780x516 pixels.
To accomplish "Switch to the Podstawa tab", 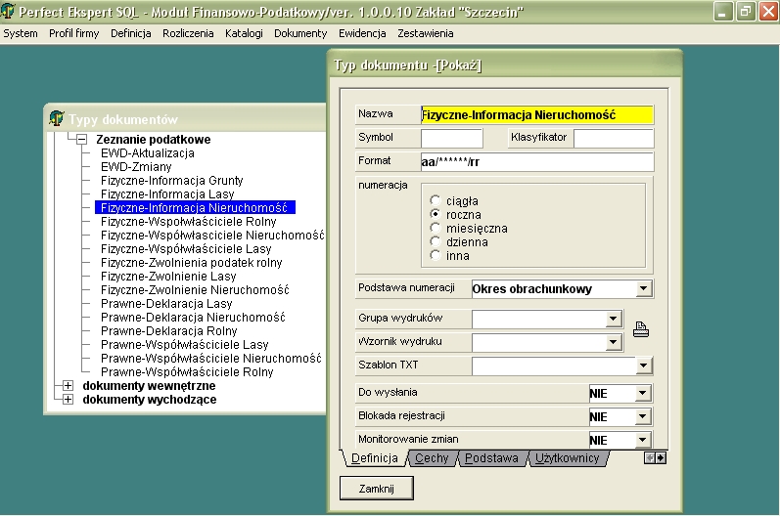I will coord(491,458).
